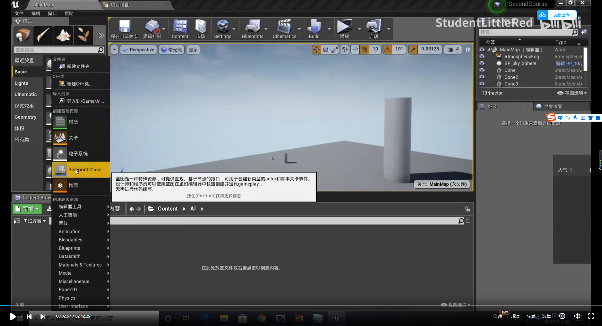Select the rotate transform gizmo icon
Viewport: 602px width, 326px height.
point(325,49)
